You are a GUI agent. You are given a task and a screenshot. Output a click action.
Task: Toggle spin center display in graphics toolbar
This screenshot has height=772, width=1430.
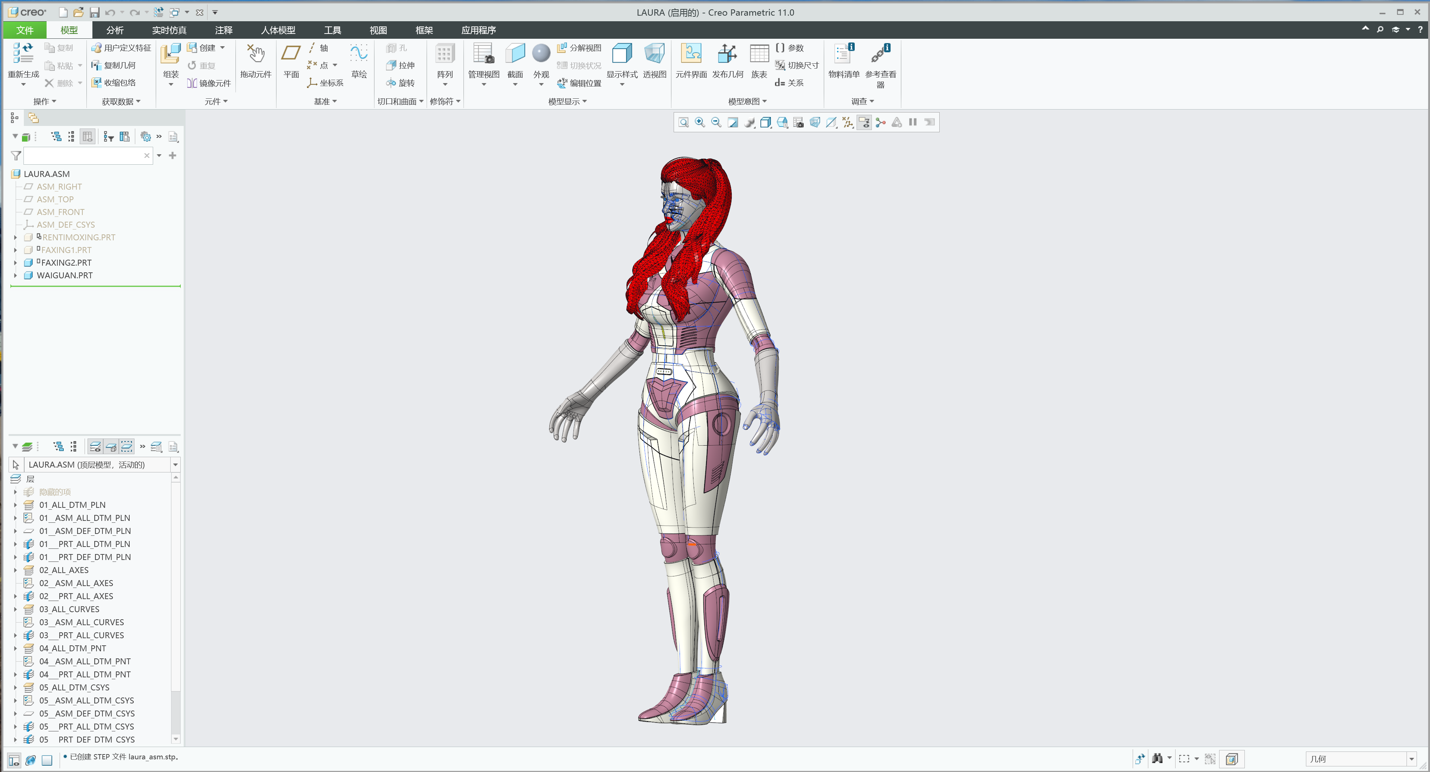880,123
